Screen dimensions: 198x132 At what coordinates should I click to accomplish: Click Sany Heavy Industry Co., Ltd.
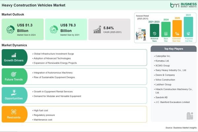tap(171, 70)
